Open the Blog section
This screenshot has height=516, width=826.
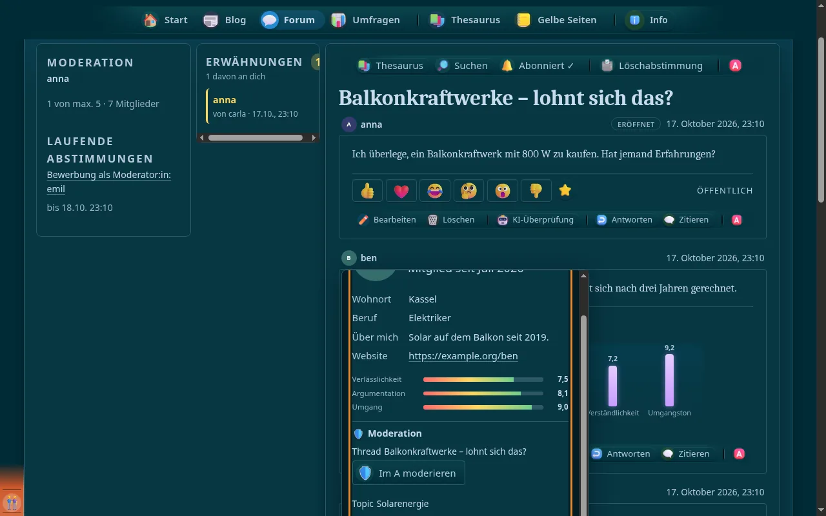click(x=225, y=20)
